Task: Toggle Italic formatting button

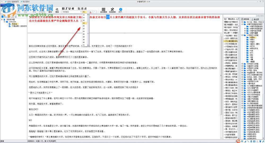Action: (x=67, y=9)
